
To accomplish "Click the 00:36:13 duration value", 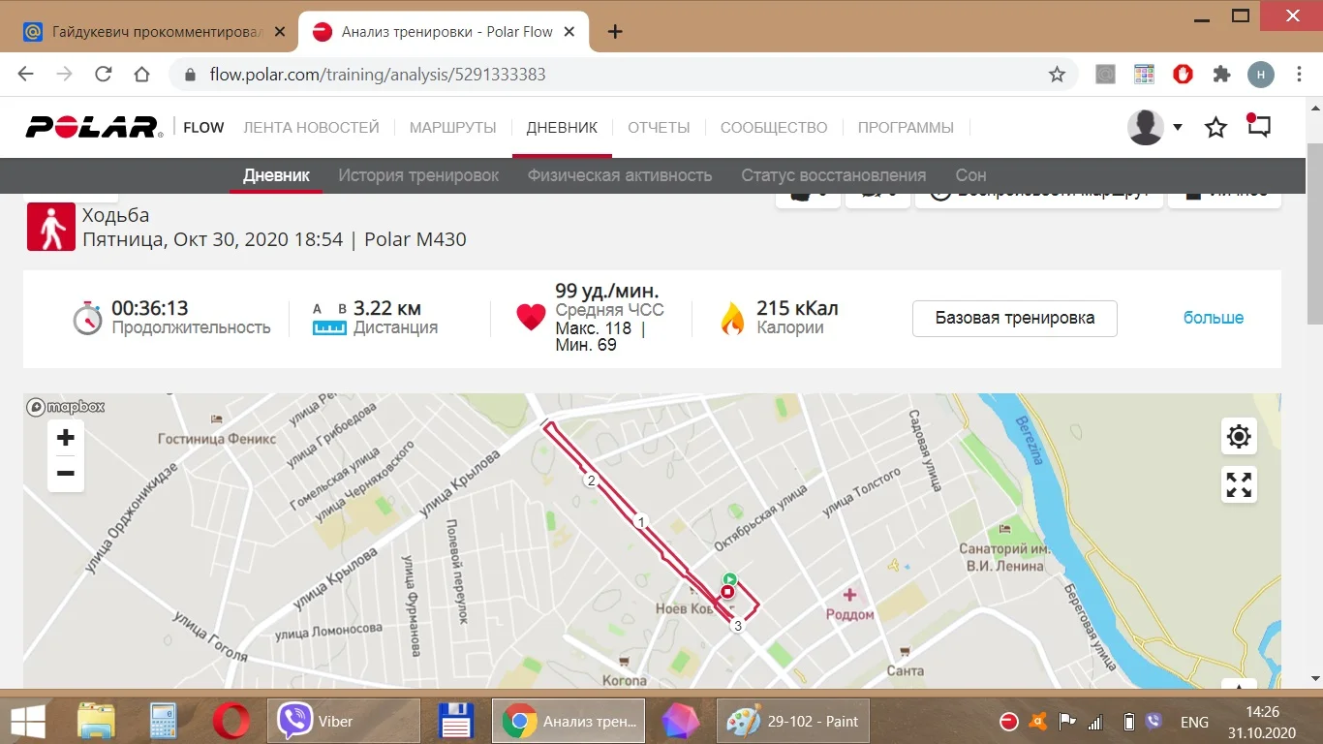I will [x=150, y=308].
